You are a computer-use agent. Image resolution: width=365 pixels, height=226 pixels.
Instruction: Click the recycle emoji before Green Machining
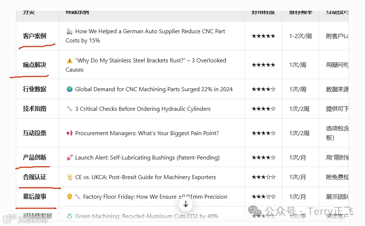(x=69, y=216)
